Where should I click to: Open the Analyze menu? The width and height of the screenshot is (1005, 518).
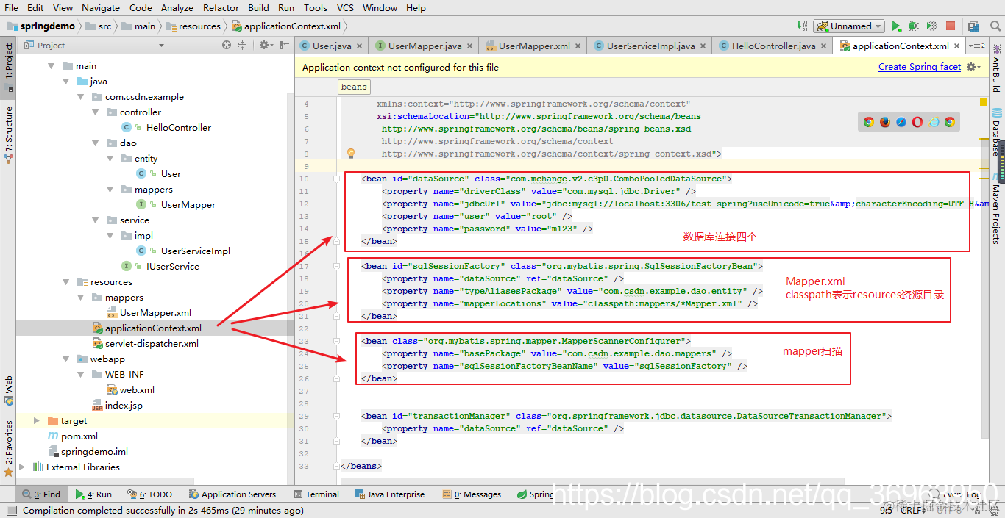tap(177, 7)
